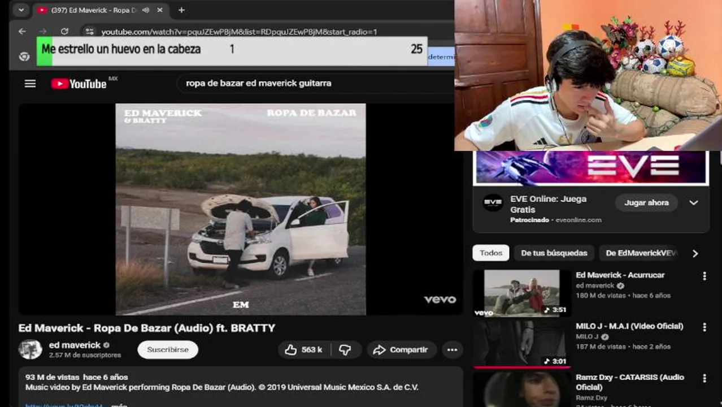Click the video title Ed Maverick - Ropa De Bazar
This screenshot has height=407, width=722.
pos(147,328)
